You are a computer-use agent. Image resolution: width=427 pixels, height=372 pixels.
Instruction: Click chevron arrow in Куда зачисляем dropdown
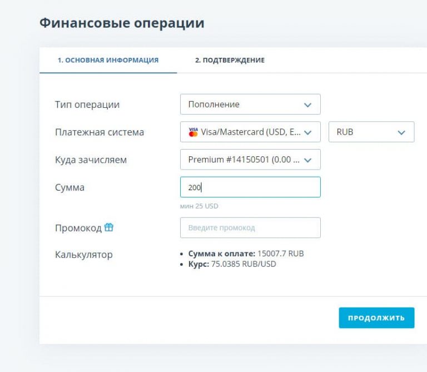tap(308, 160)
